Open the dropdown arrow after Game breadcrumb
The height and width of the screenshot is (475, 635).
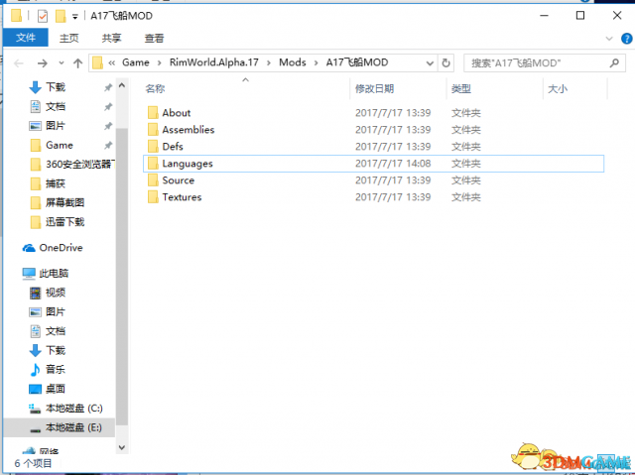160,62
